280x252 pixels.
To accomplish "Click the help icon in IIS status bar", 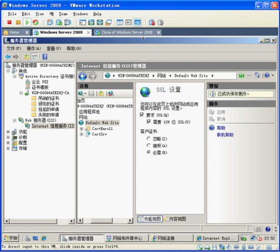I will [x=268, y=229].
